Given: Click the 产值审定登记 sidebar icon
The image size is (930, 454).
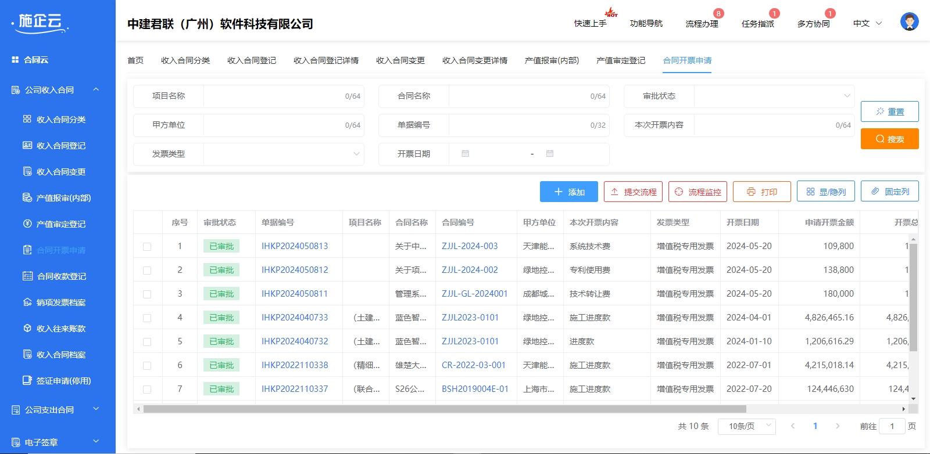Looking at the screenshot, I should point(27,224).
